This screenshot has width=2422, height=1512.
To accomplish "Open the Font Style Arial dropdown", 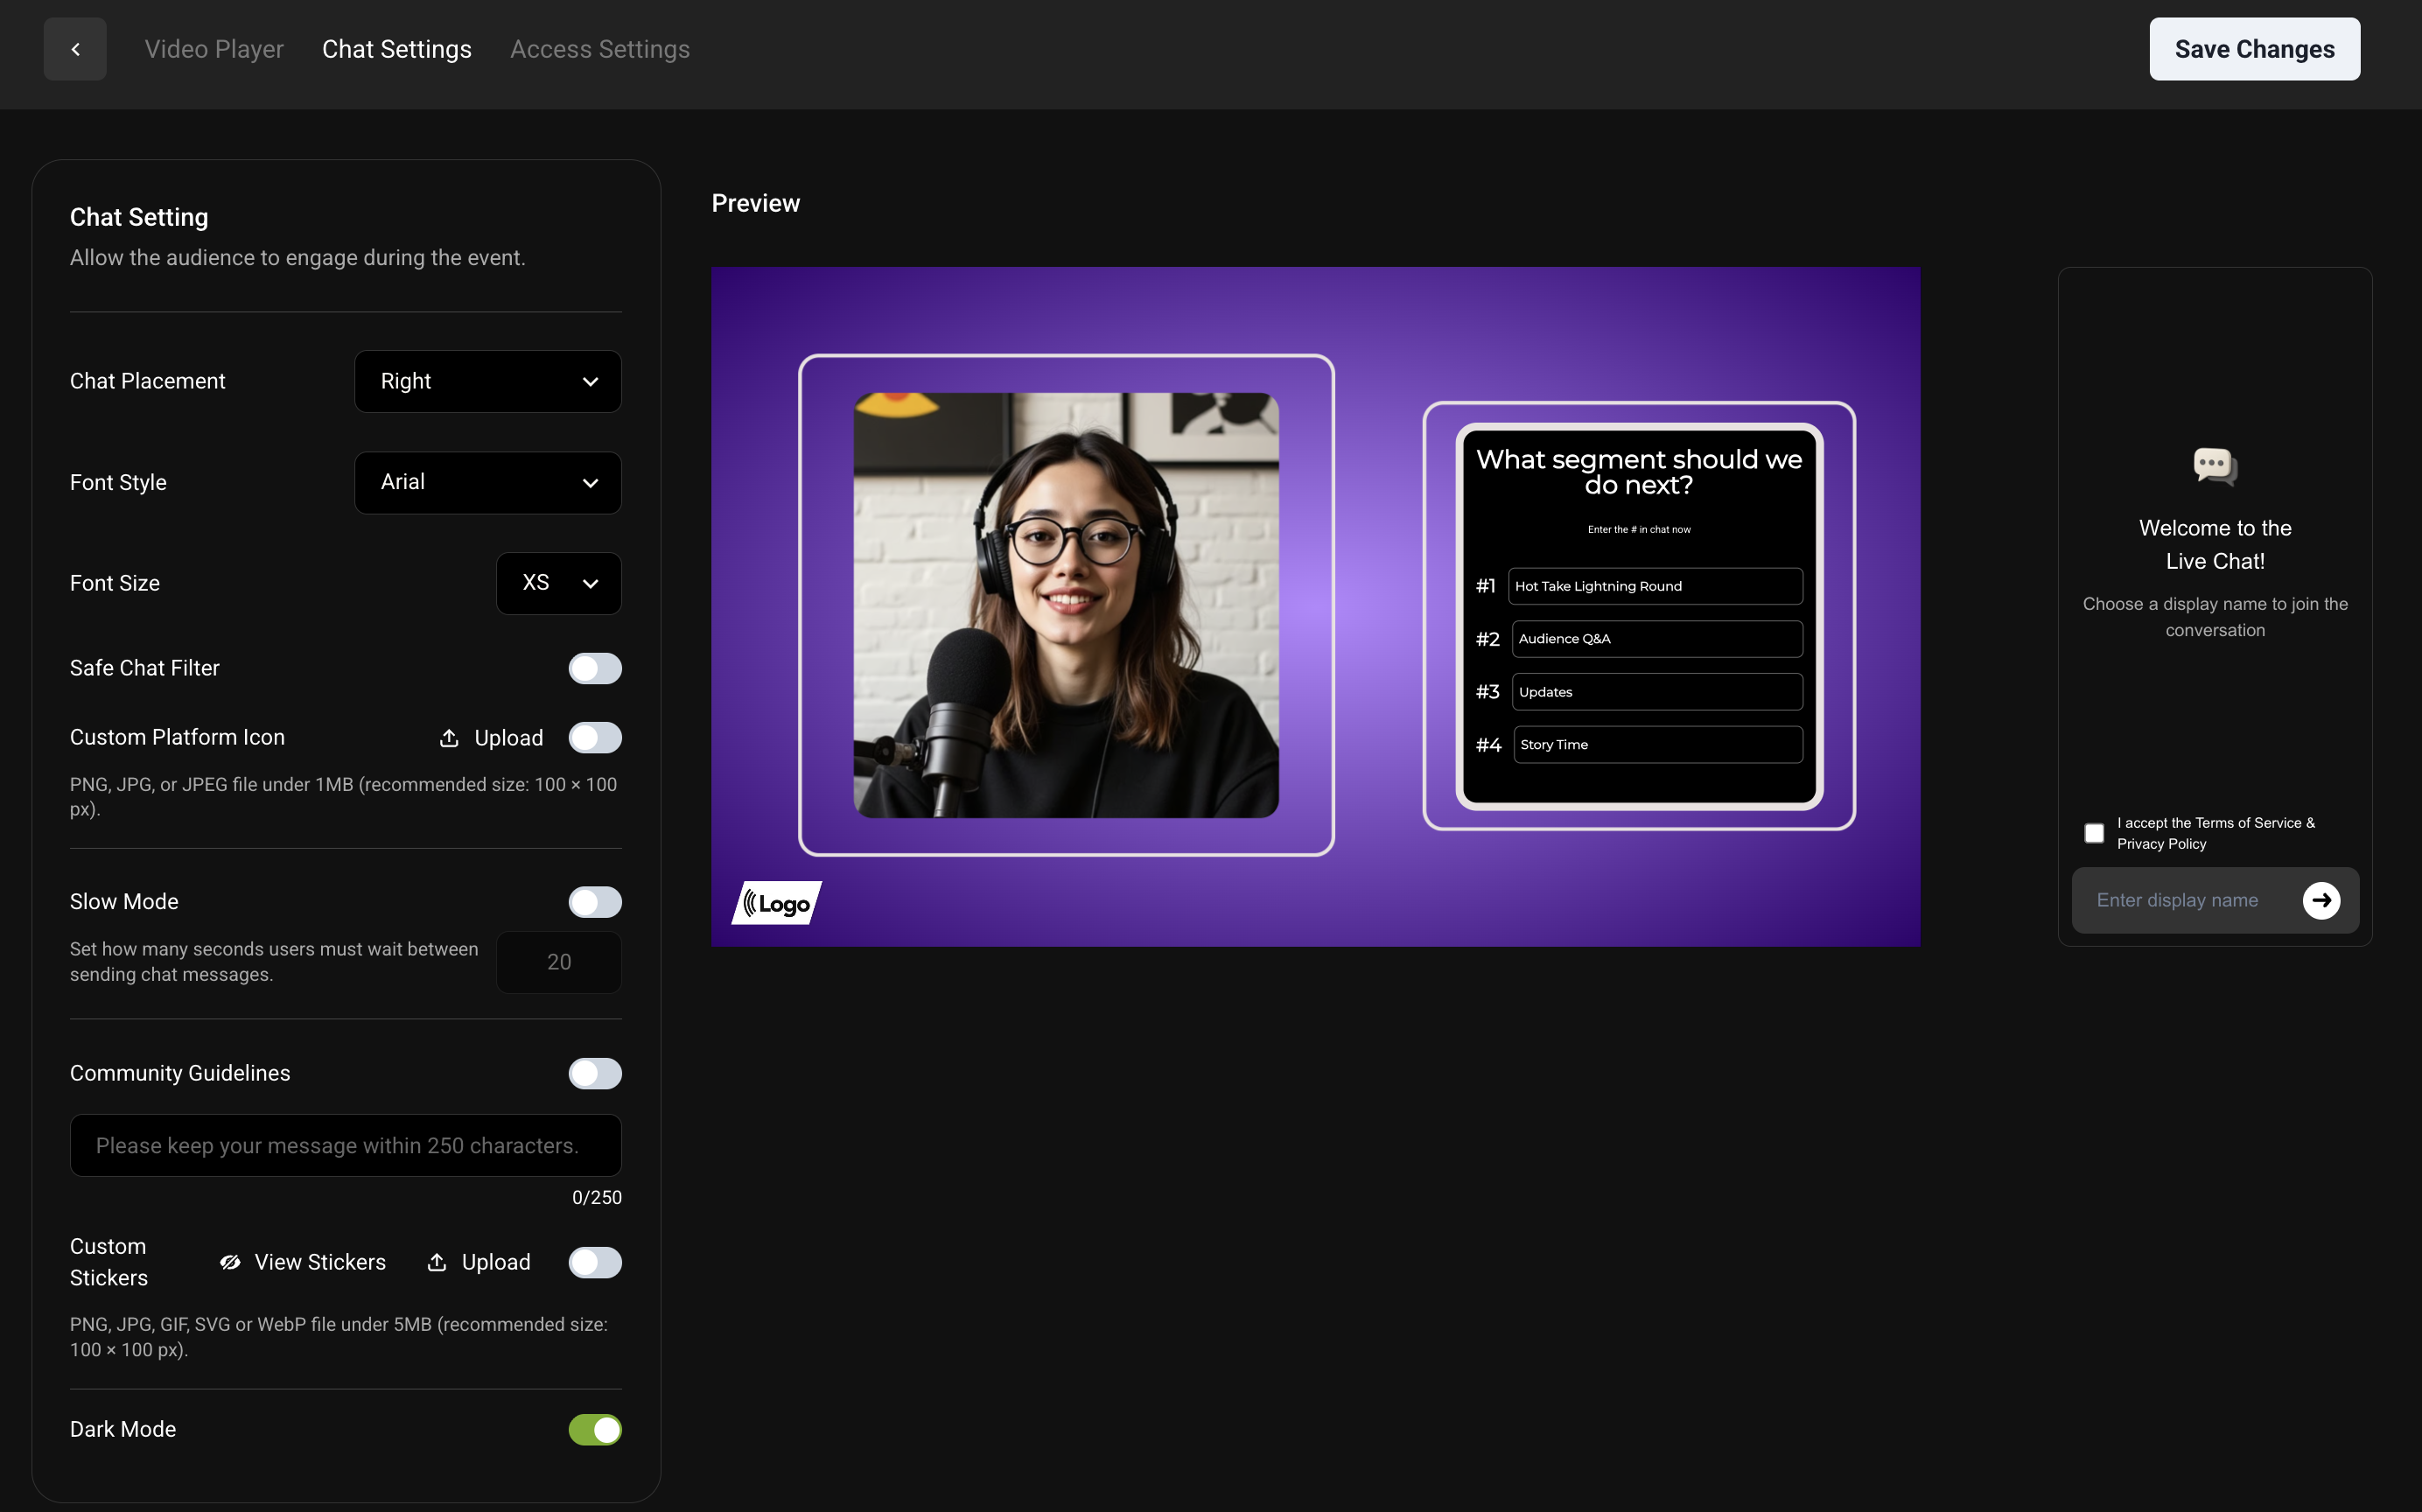I will click(x=488, y=482).
